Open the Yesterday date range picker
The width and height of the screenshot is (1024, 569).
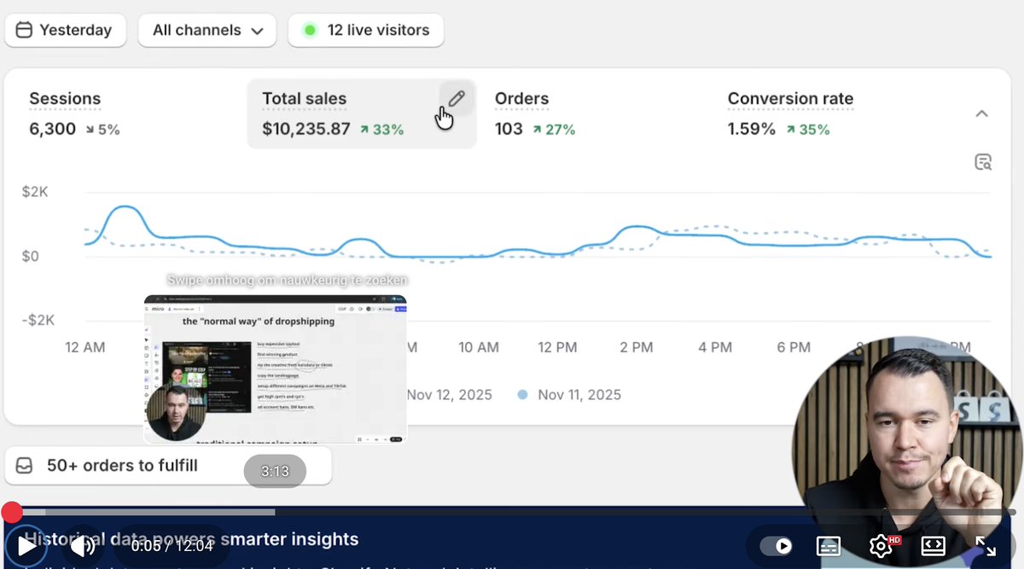tap(65, 30)
